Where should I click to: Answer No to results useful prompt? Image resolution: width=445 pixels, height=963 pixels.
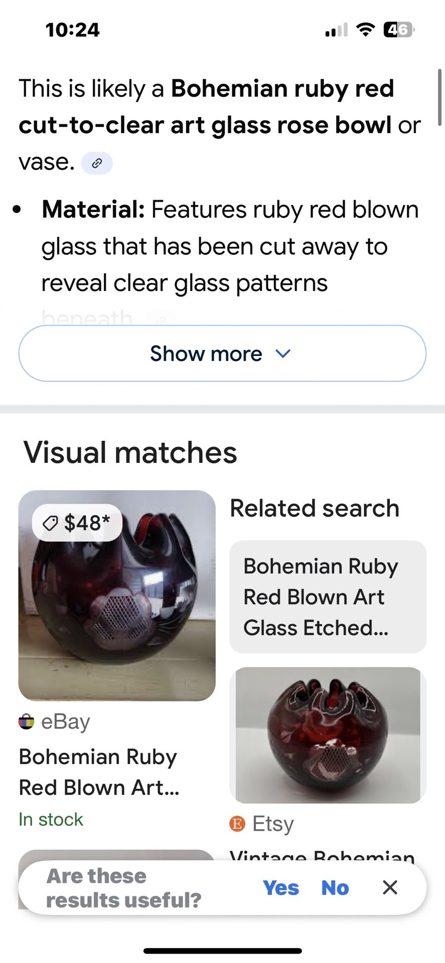pos(335,888)
